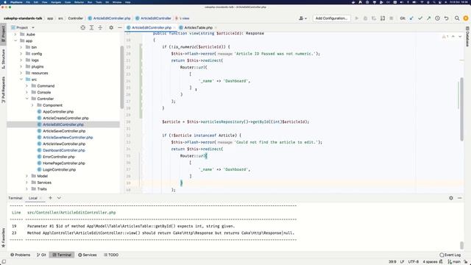
Task: Expand the plugins folder
Action: pyautogui.click(x=21, y=66)
